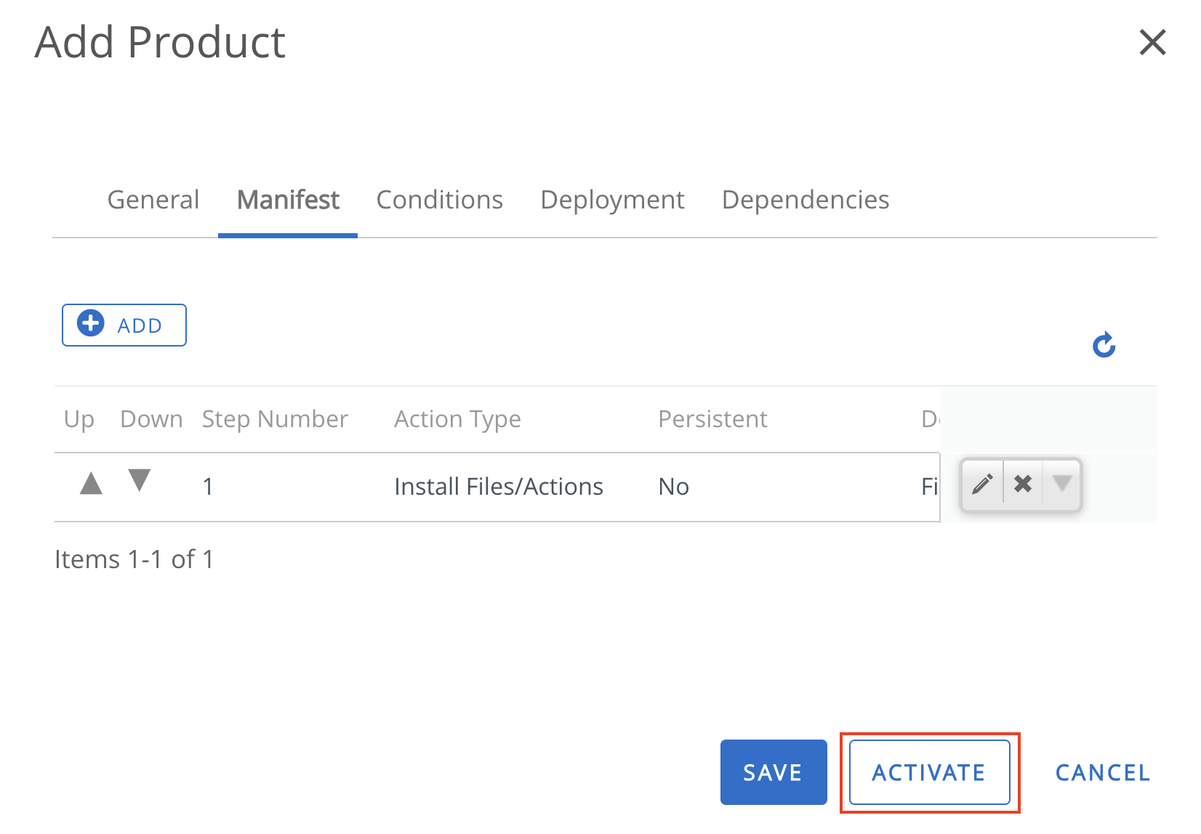Image resolution: width=1201 pixels, height=834 pixels.
Task: Click the Persistent column header
Action: tap(712, 418)
